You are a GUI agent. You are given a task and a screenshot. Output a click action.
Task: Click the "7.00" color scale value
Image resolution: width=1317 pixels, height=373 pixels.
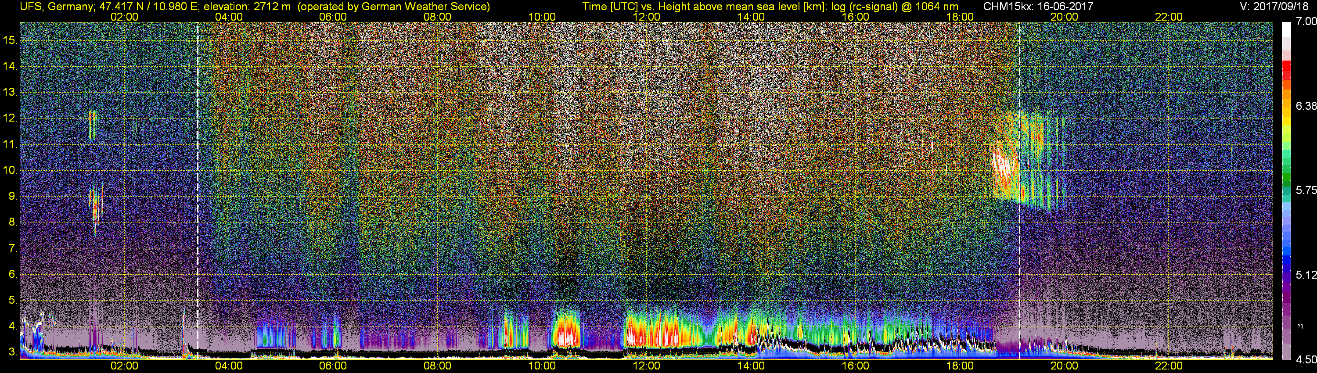(1306, 22)
